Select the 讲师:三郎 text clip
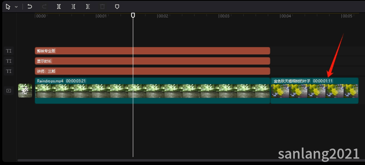Image resolution: width=365 pixels, height=165 pixels. tap(152, 72)
